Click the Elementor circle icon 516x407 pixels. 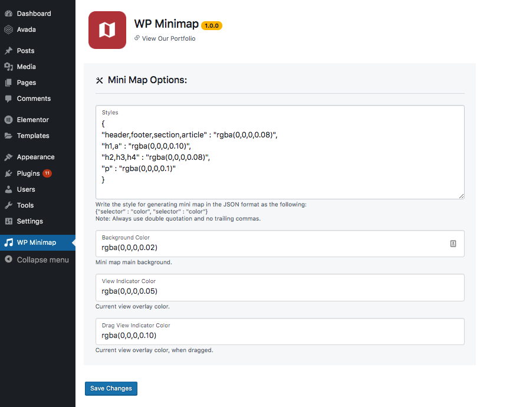click(9, 120)
